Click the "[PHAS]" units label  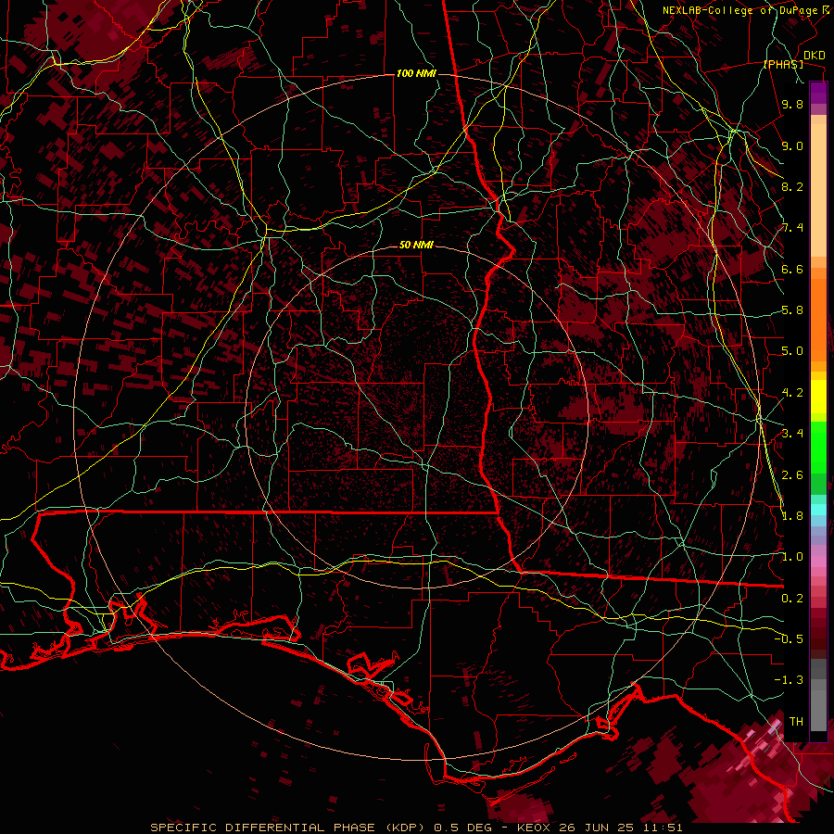point(783,64)
